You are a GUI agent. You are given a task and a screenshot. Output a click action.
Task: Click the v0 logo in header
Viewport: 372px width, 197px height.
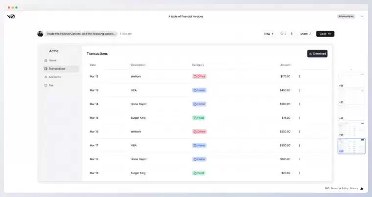(11, 16)
